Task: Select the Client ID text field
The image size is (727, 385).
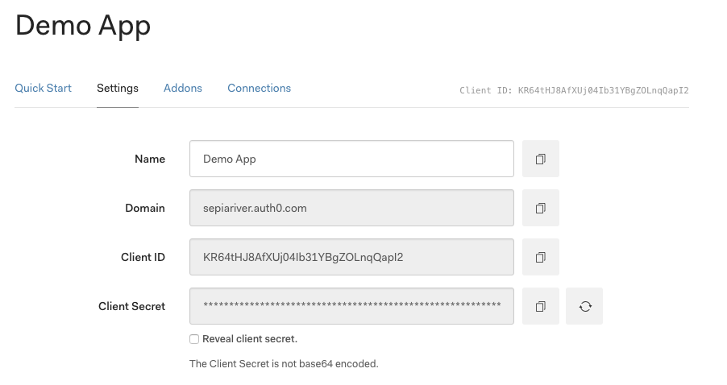Action: tap(351, 257)
